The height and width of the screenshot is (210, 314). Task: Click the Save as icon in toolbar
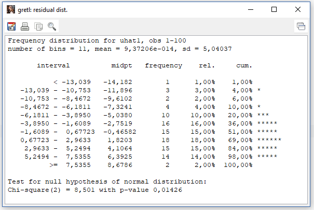coord(11,26)
